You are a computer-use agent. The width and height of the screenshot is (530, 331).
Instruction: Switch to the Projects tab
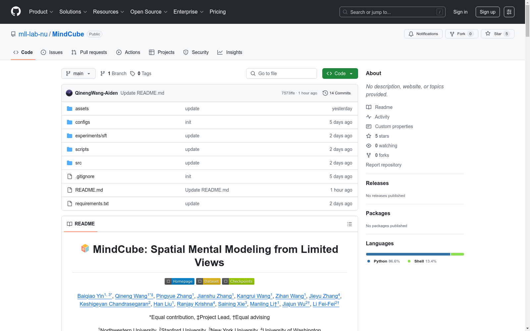[x=162, y=52]
